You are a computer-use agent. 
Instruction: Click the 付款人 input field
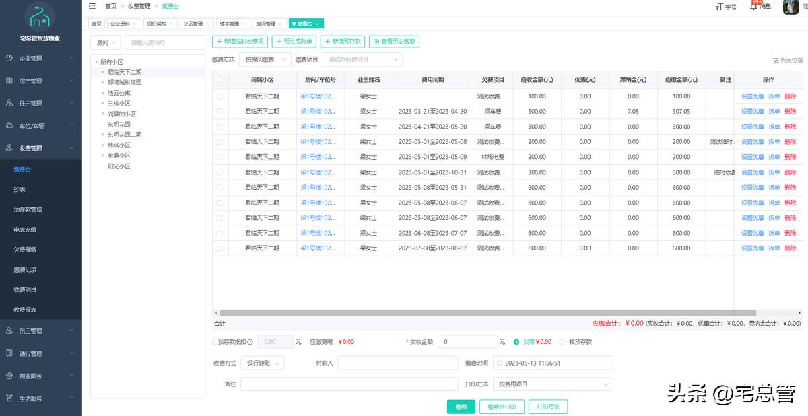(x=397, y=363)
